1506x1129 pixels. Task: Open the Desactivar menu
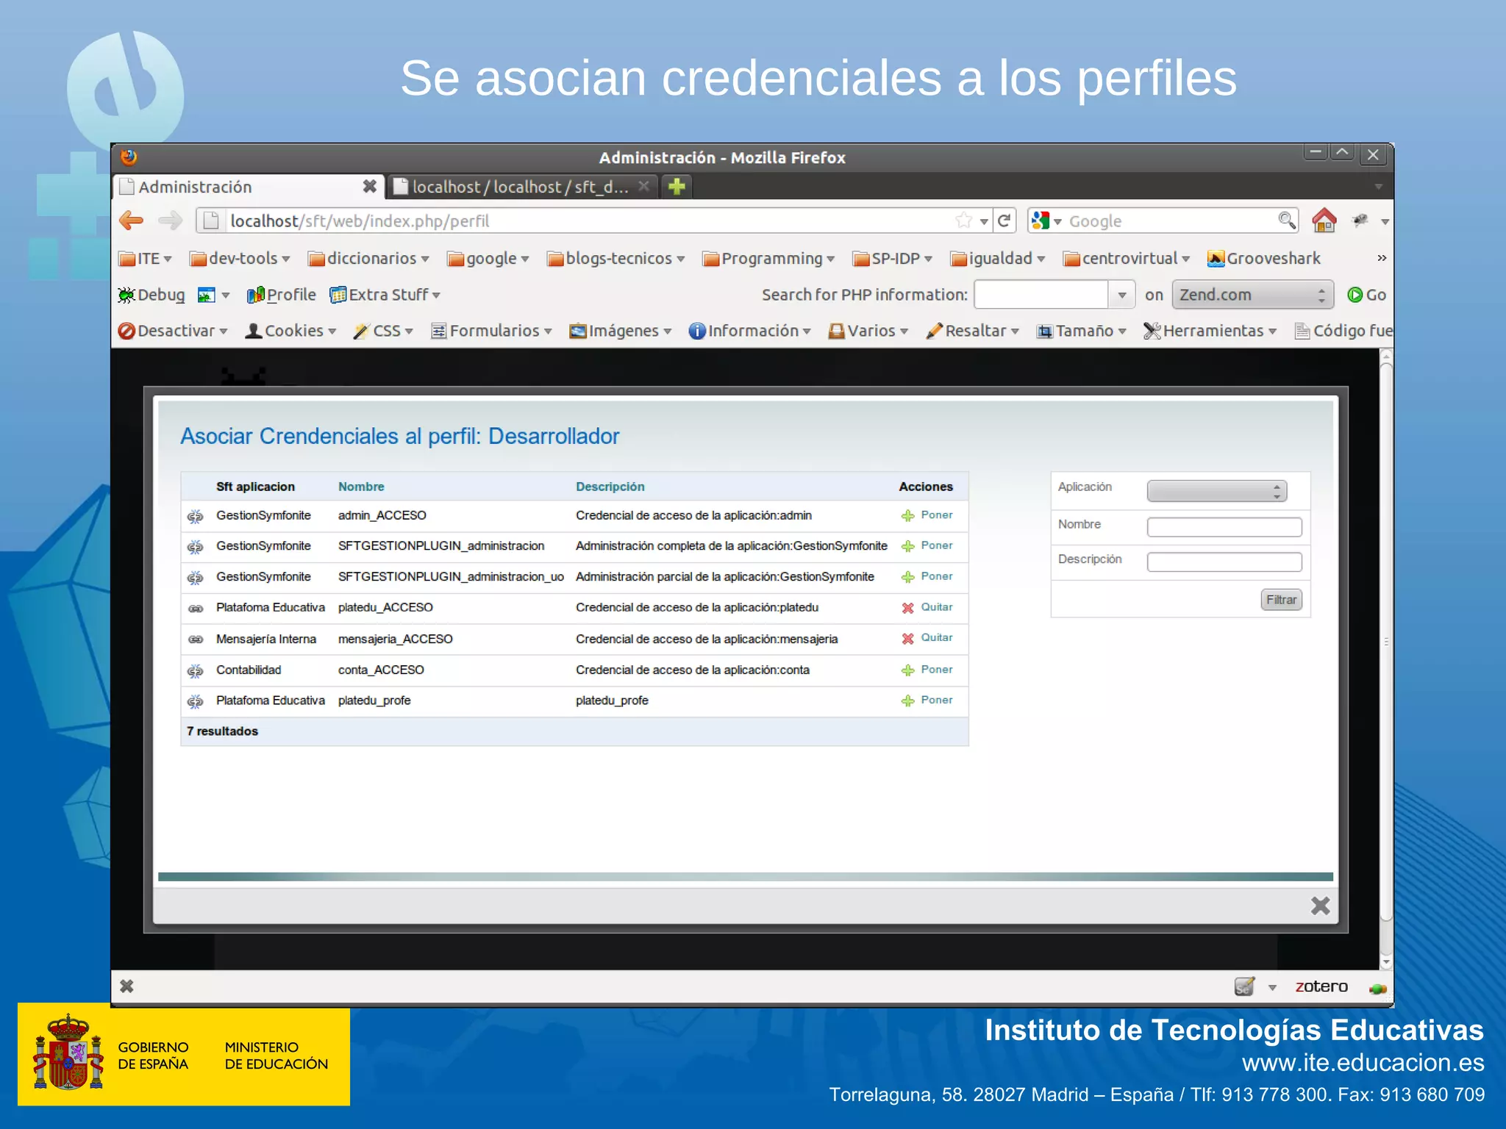click(x=173, y=331)
